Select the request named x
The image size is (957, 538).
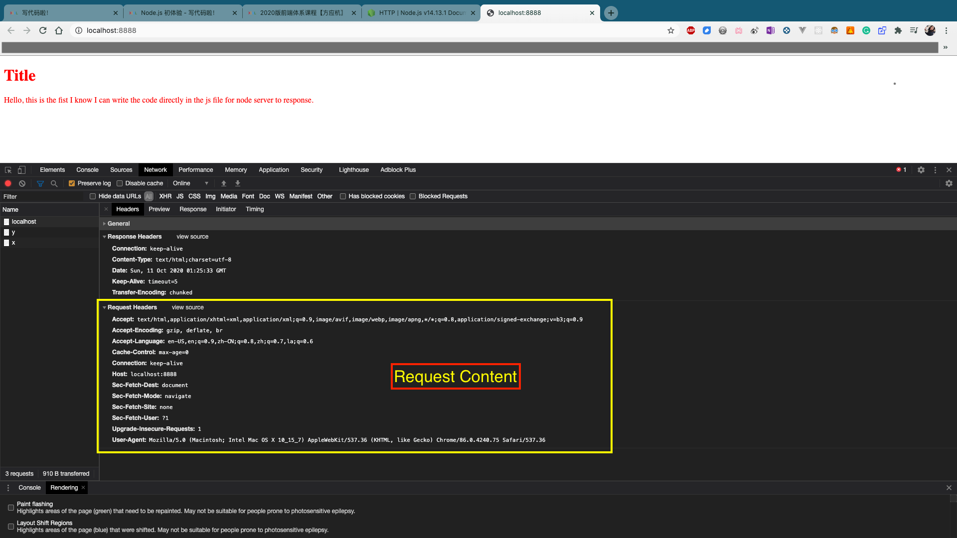(50, 243)
